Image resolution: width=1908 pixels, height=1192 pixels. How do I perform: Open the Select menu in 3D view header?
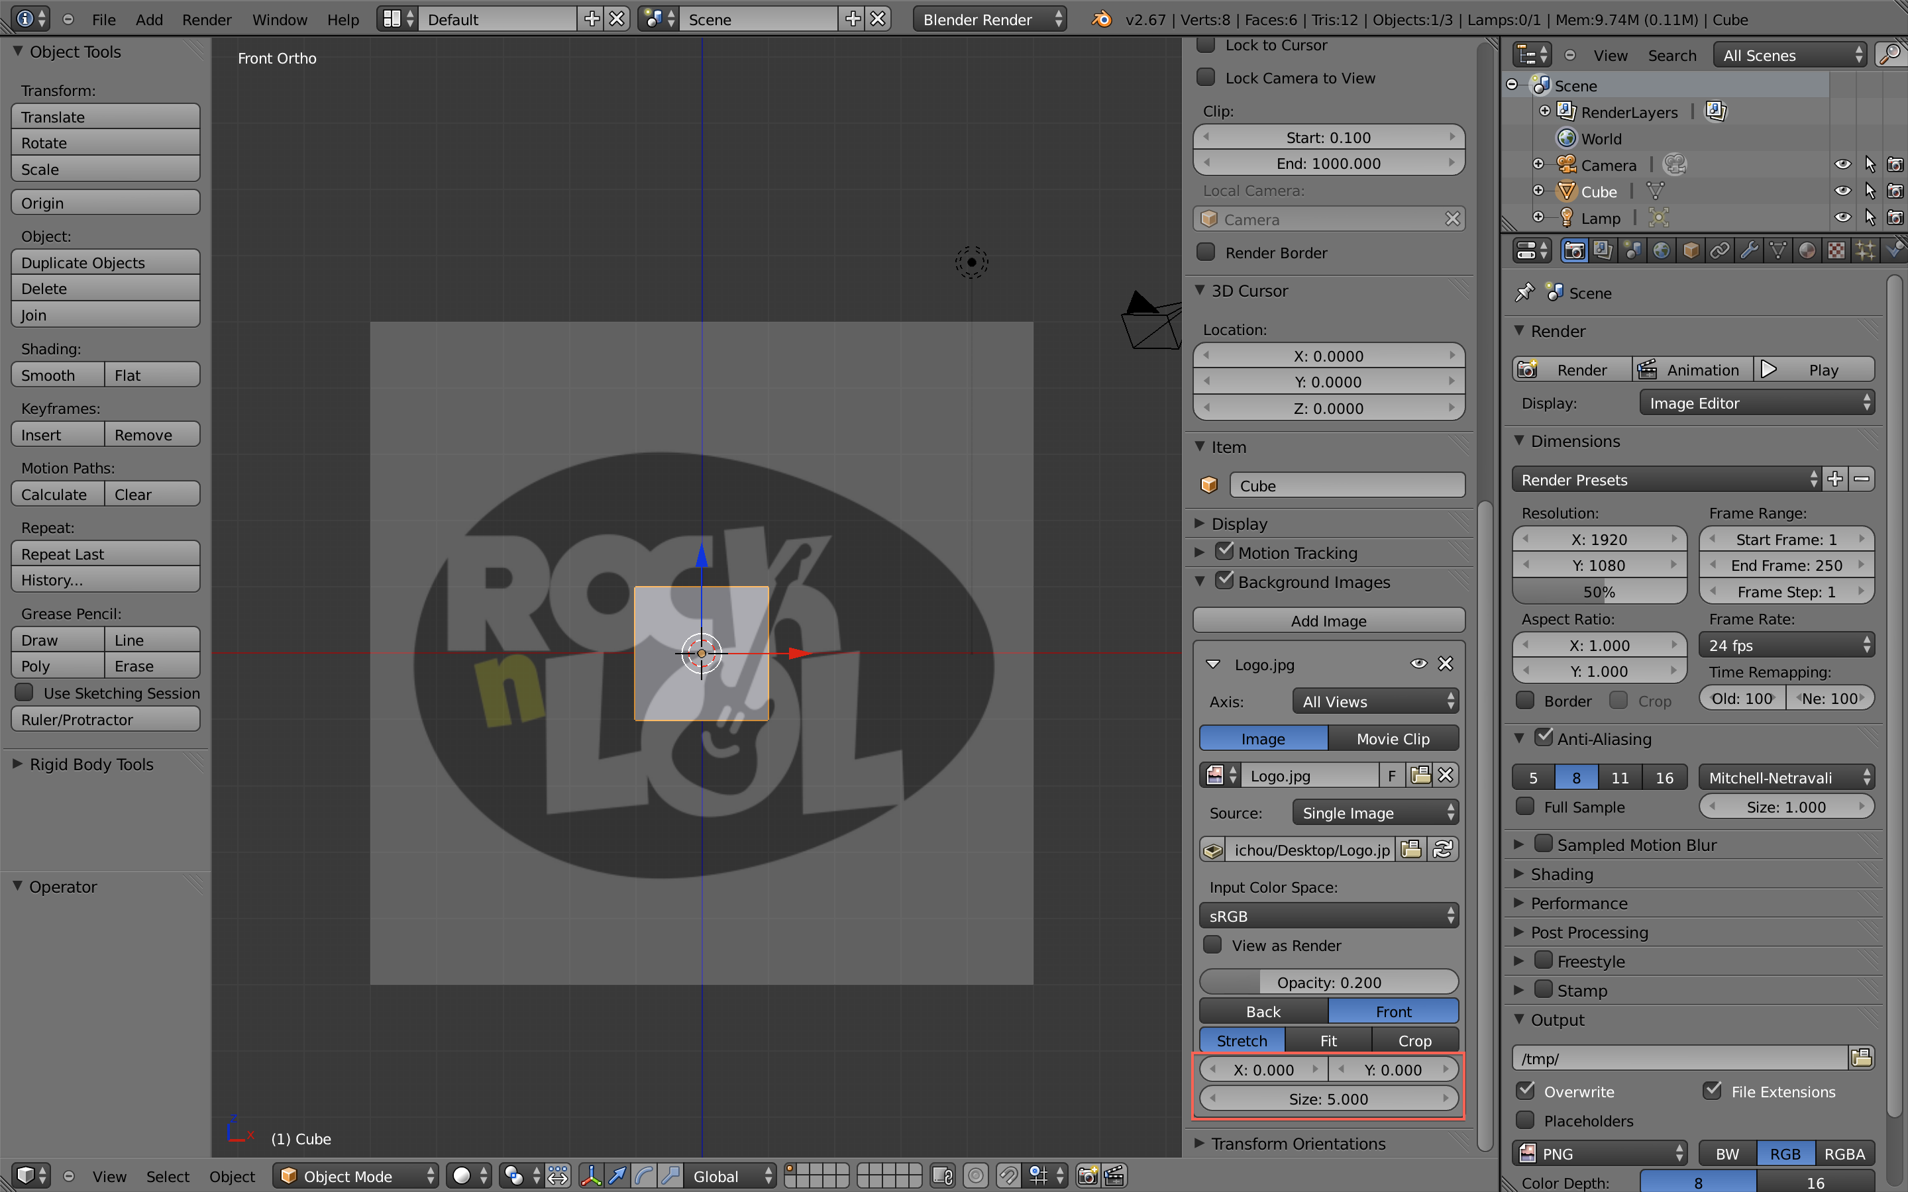tap(168, 1175)
